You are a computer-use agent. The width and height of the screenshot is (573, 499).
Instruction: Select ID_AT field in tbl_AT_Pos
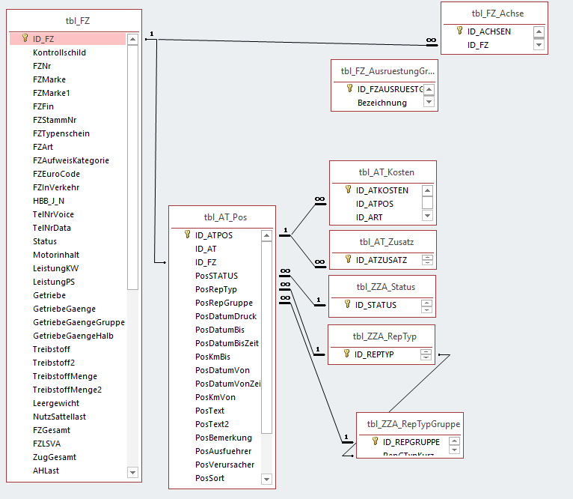[x=206, y=249]
